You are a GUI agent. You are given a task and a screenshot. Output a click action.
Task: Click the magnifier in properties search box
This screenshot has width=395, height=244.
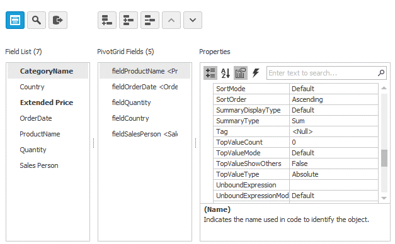coord(381,73)
